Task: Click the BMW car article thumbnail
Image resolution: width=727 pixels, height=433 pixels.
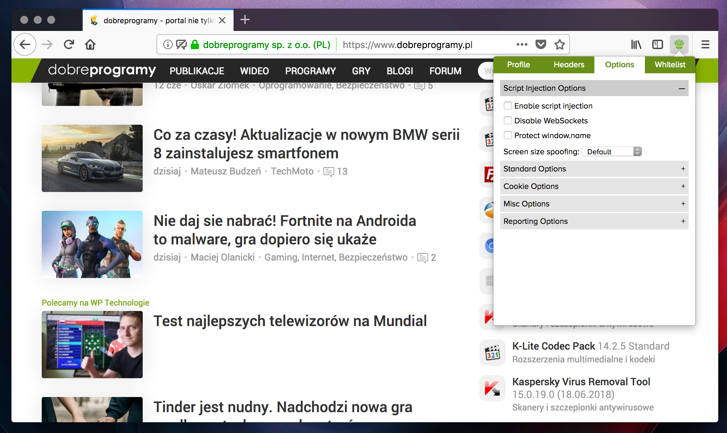Action: tap(92, 158)
